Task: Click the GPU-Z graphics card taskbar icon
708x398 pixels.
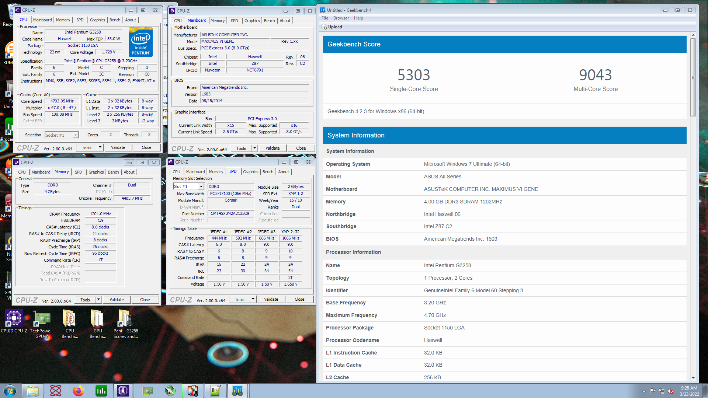Action: (x=147, y=391)
